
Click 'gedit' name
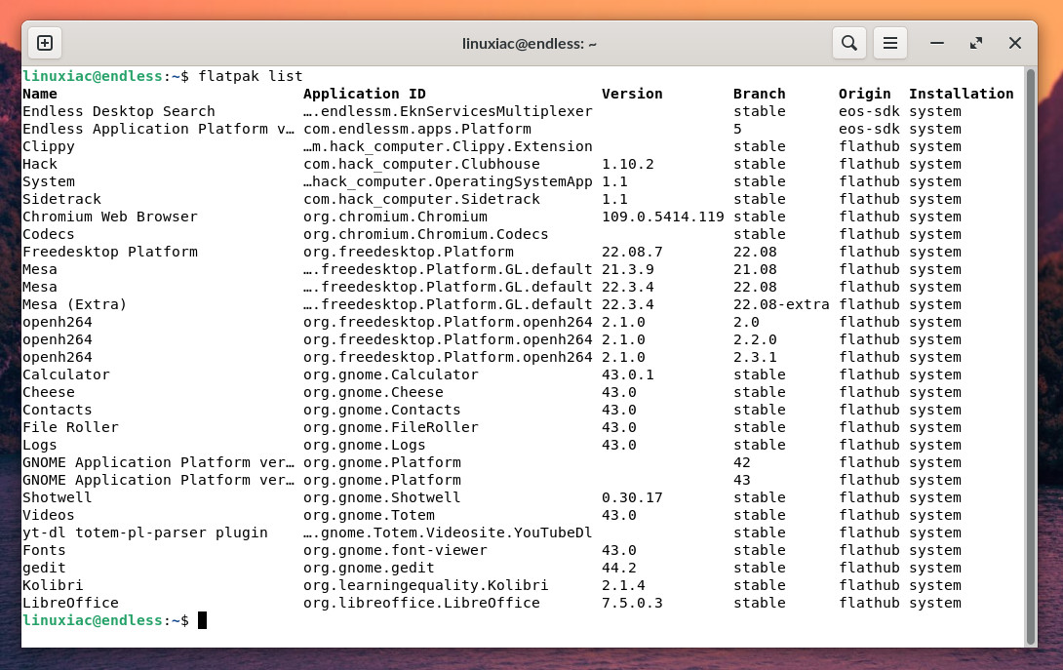point(44,569)
